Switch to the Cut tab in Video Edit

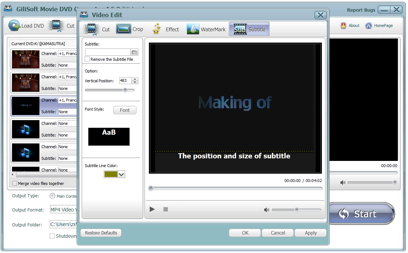pyautogui.click(x=96, y=29)
